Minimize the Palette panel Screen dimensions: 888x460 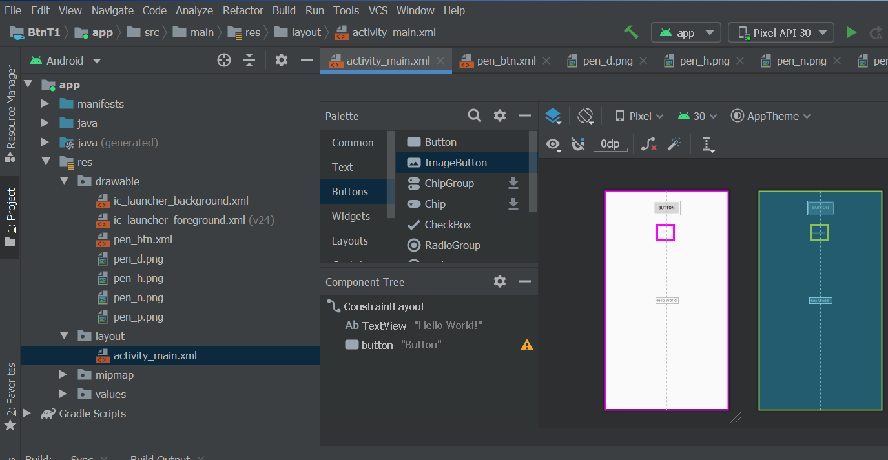(x=525, y=115)
